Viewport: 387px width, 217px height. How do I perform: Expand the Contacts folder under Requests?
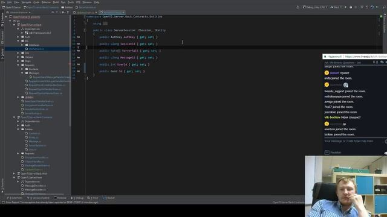click(22, 69)
